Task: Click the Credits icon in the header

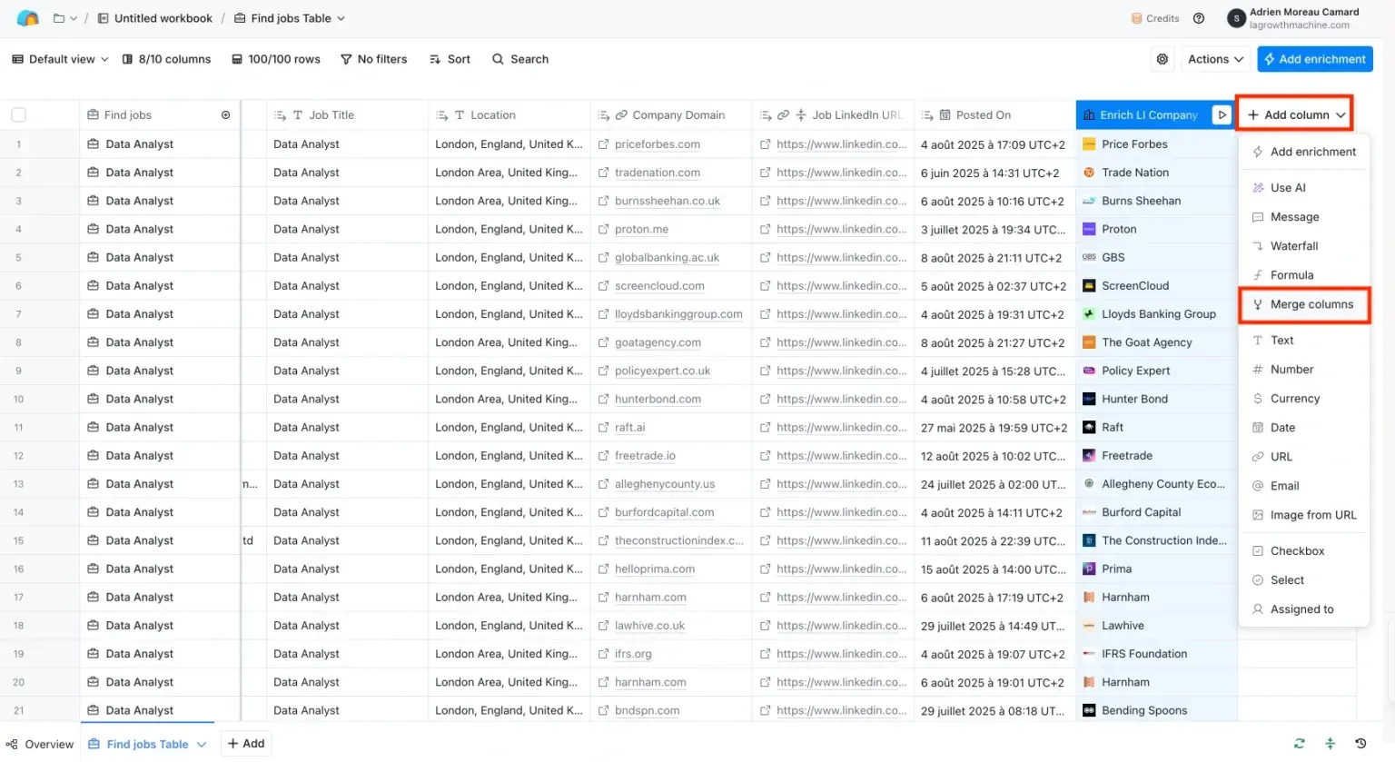Action: tap(1136, 18)
